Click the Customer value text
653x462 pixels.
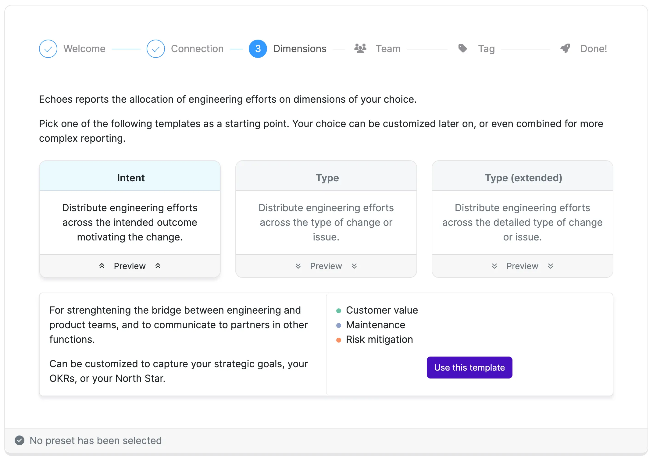pos(382,310)
